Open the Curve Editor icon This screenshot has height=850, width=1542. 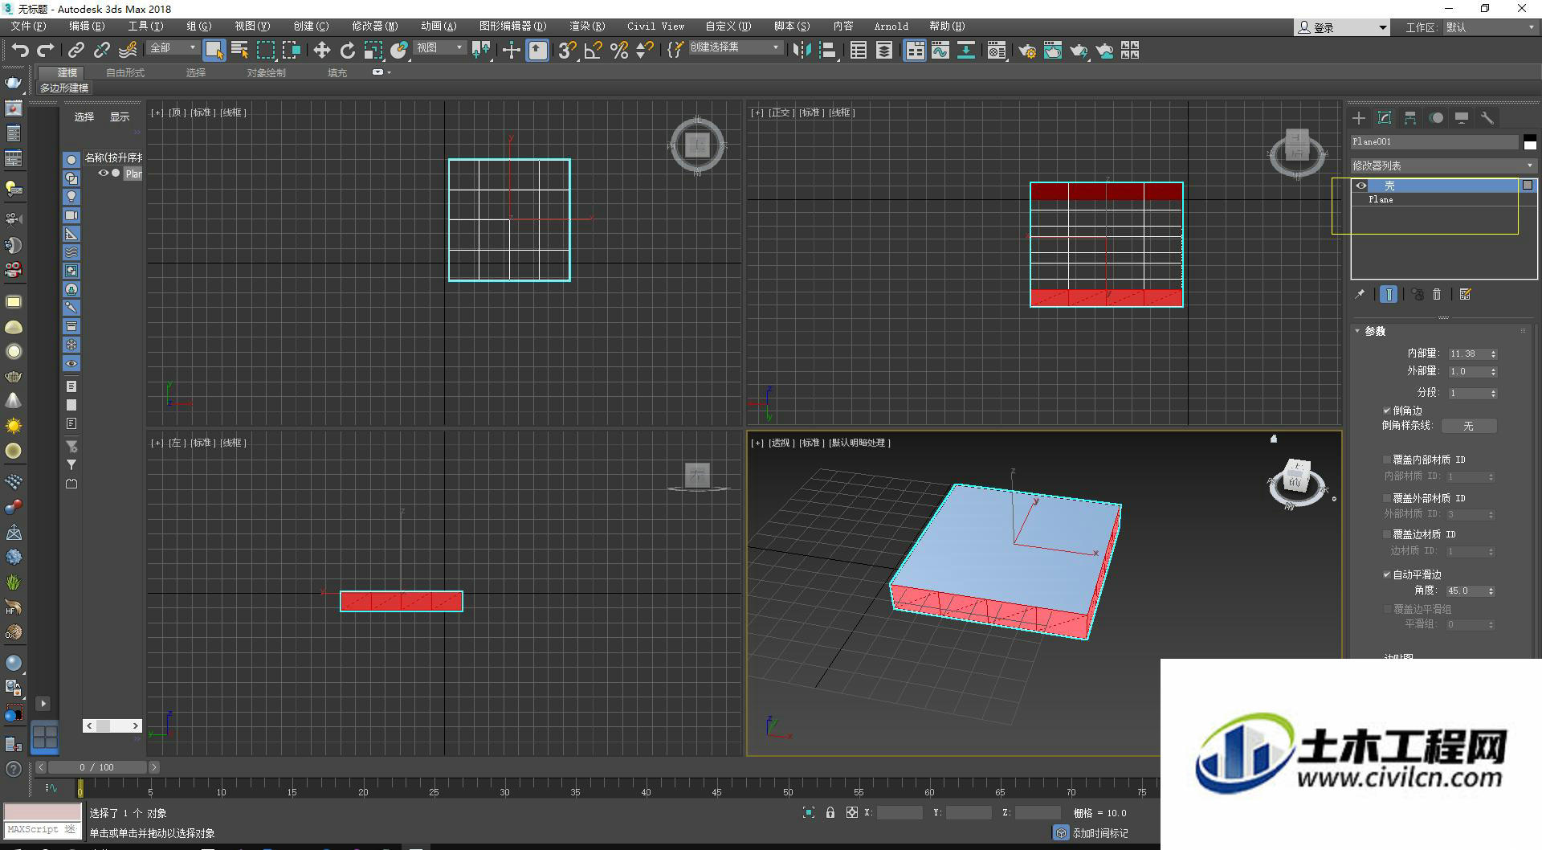pyautogui.click(x=940, y=51)
